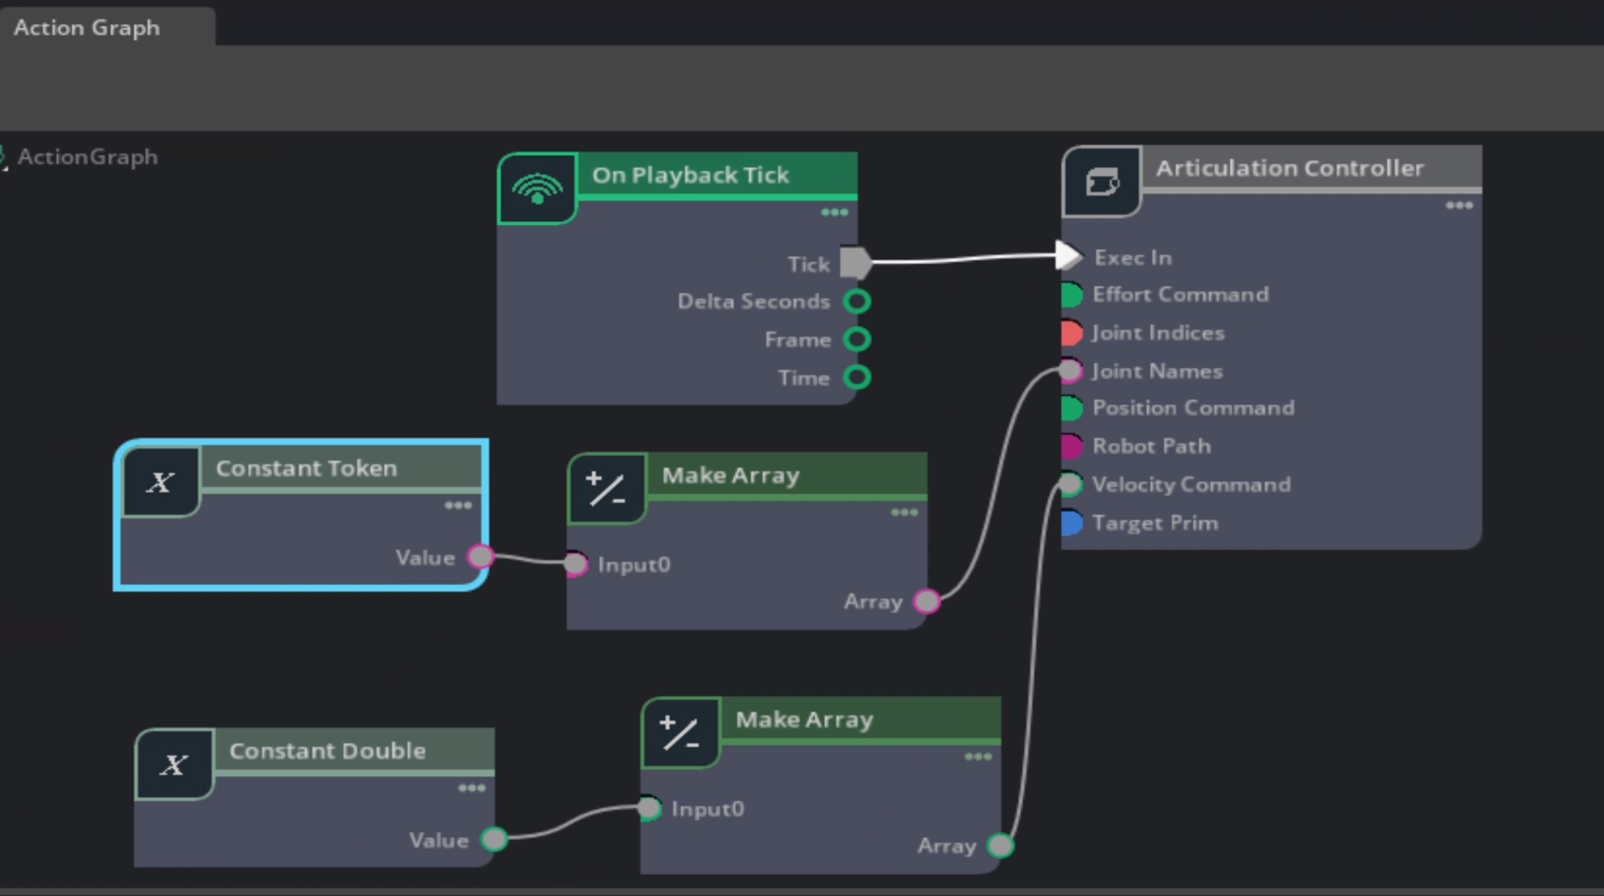Open ellipsis on Make Array feeding Joint Names

[x=904, y=513]
